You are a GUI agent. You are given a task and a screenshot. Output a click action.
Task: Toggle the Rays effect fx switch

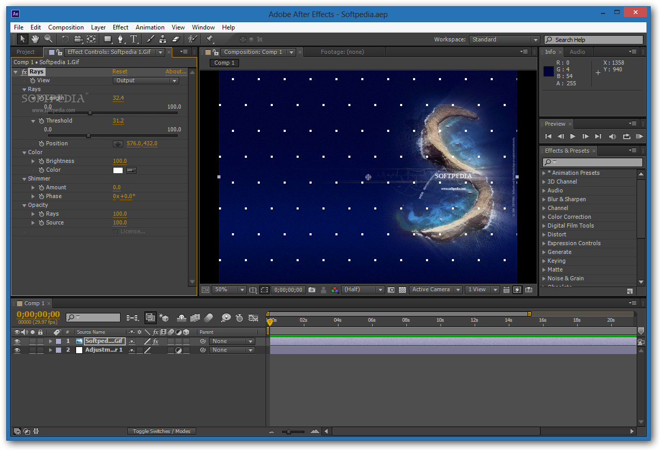click(24, 72)
